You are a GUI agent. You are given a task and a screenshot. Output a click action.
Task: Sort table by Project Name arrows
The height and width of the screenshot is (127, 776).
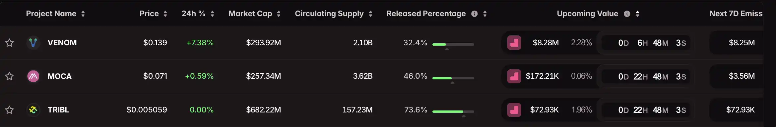(83, 14)
